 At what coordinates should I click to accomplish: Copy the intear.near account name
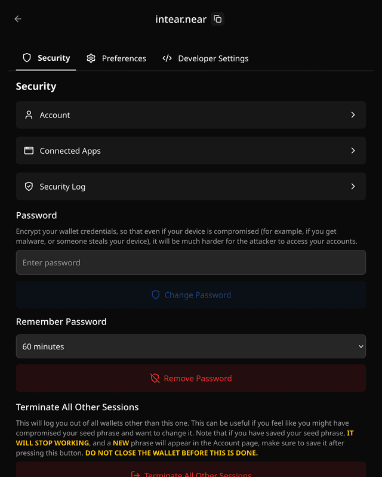click(217, 19)
